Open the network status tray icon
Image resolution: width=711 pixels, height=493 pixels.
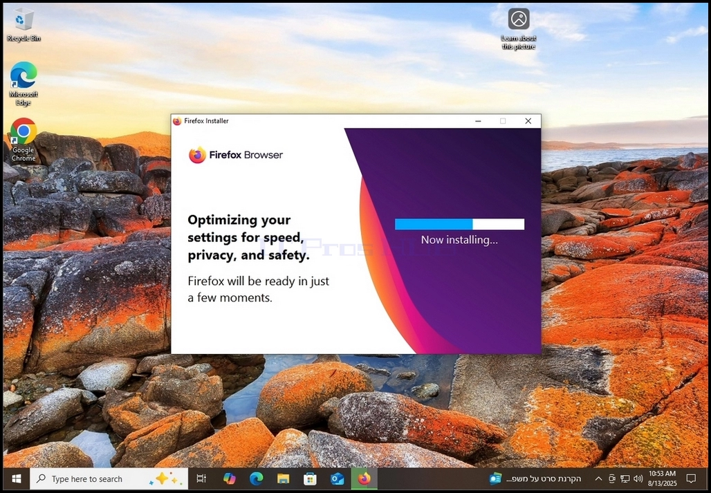tap(625, 478)
